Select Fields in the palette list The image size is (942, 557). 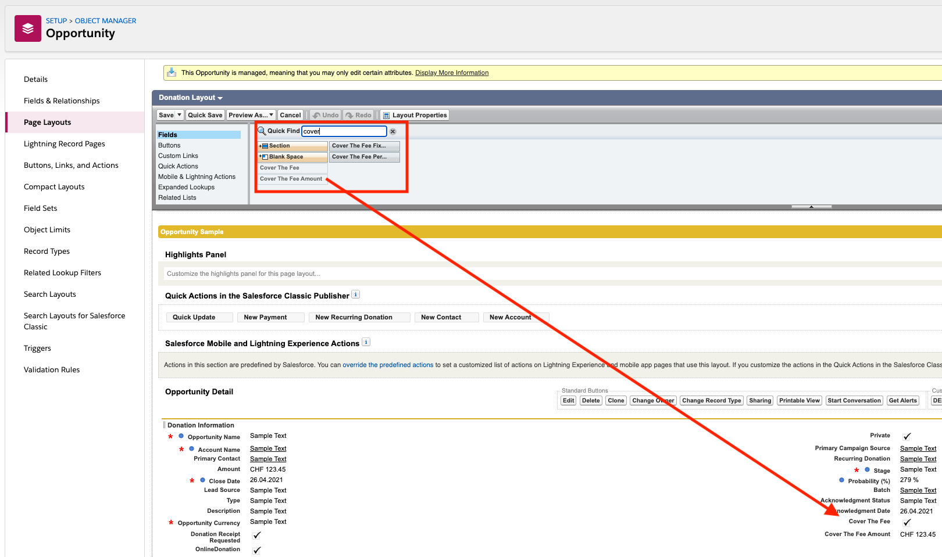click(199, 135)
